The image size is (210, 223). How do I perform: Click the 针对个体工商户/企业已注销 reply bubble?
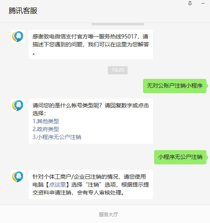[x=91, y=185]
